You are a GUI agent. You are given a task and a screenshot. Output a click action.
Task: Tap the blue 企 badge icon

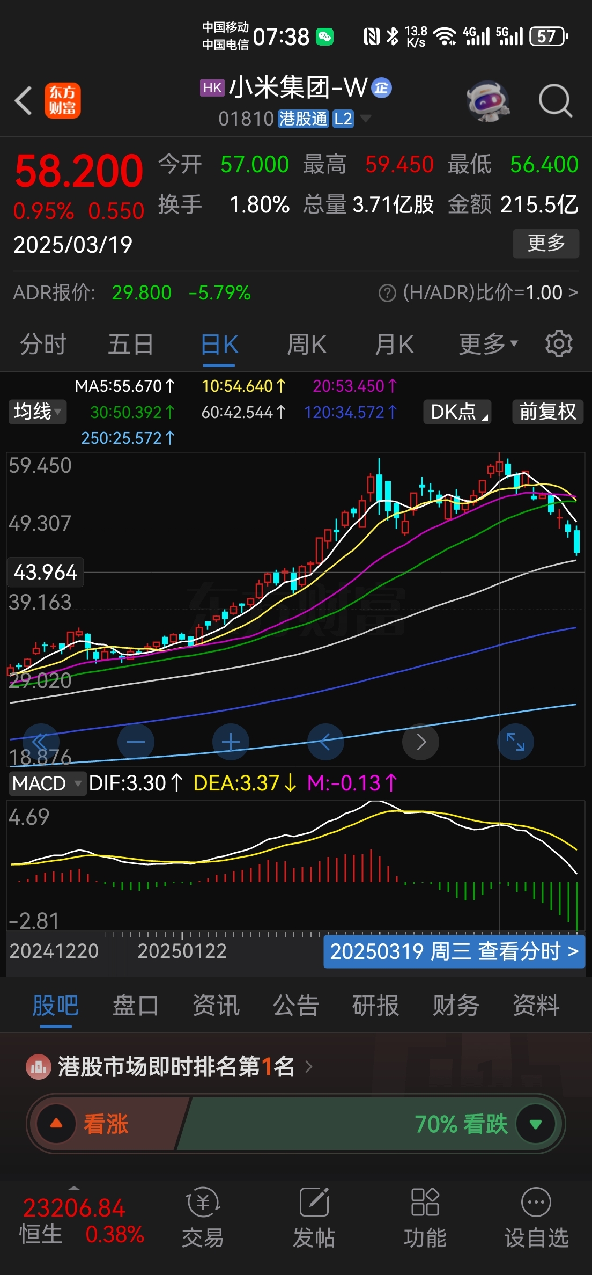(382, 87)
